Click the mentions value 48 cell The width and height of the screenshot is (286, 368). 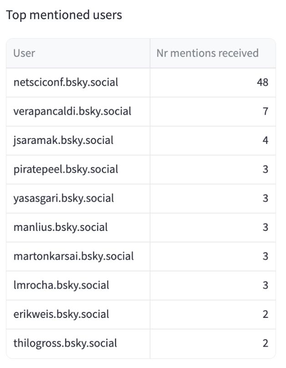tap(213, 82)
